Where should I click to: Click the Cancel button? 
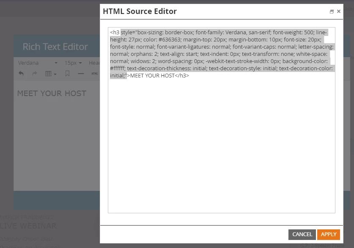click(x=302, y=234)
